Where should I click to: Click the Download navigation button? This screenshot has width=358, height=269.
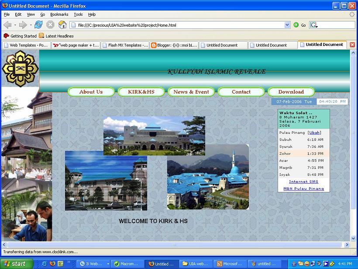click(291, 92)
